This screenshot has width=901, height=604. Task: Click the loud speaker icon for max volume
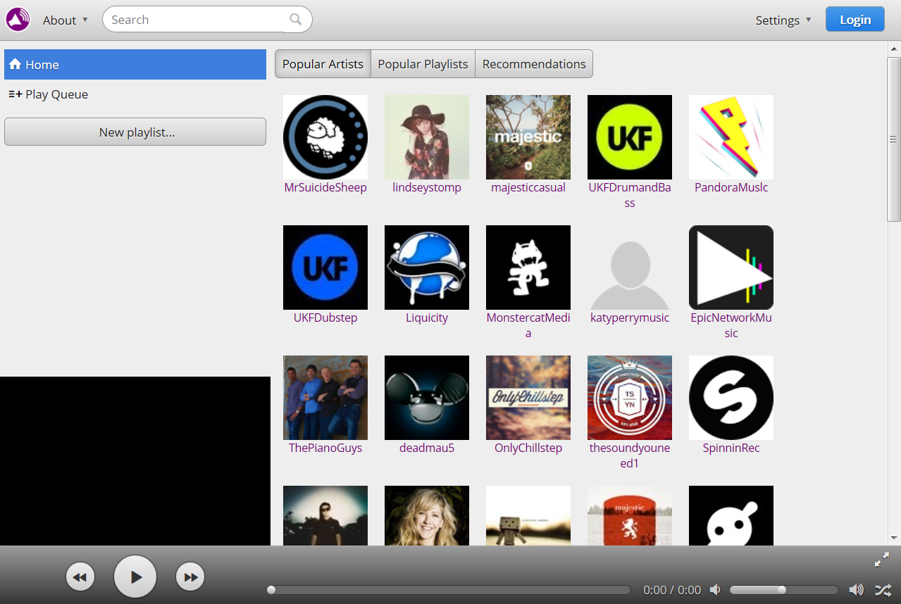856,590
